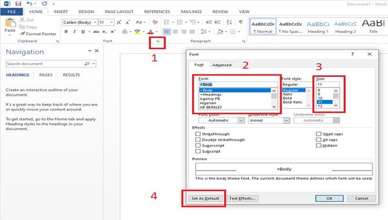Check the Strikethrough checkbox
This screenshot has width=388, height=220.
point(197,134)
